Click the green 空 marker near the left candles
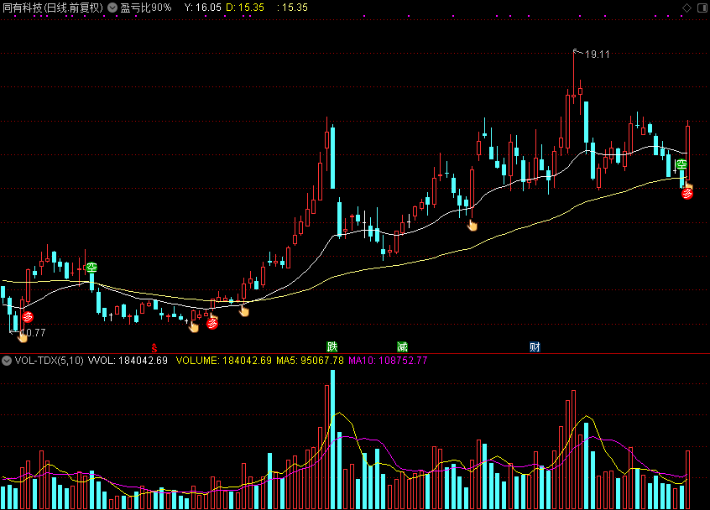710x510 pixels. click(91, 268)
